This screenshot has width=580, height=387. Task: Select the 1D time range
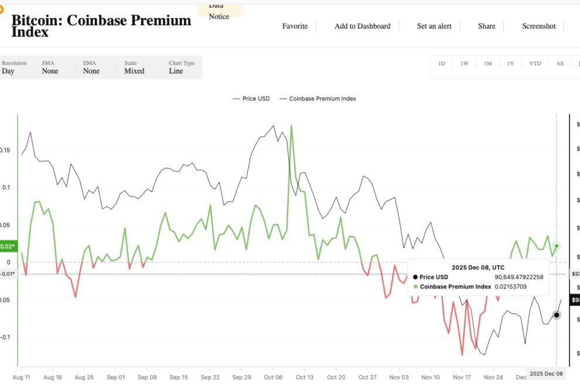(442, 63)
